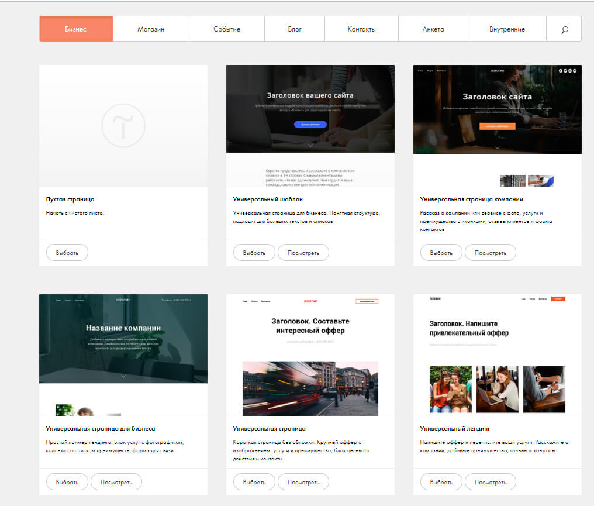Click Посмотреть for Универсальный шаблон
The width and height of the screenshot is (594, 506).
coord(303,253)
